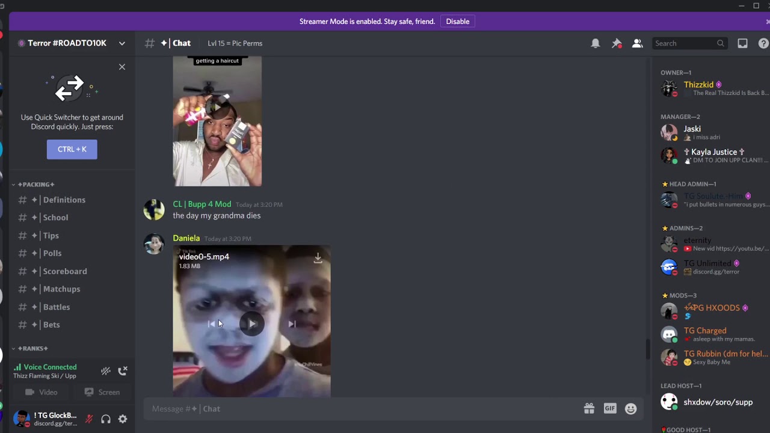Skip to next in video overlay
The image size is (770, 433).
click(x=292, y=324)
